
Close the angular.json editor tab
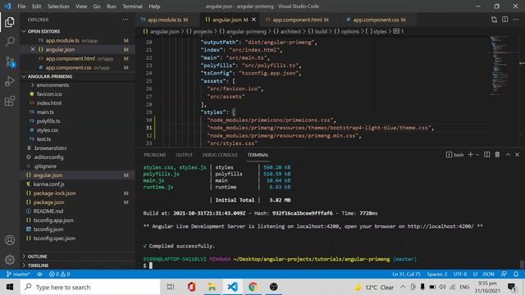click(x=253, y=20)
